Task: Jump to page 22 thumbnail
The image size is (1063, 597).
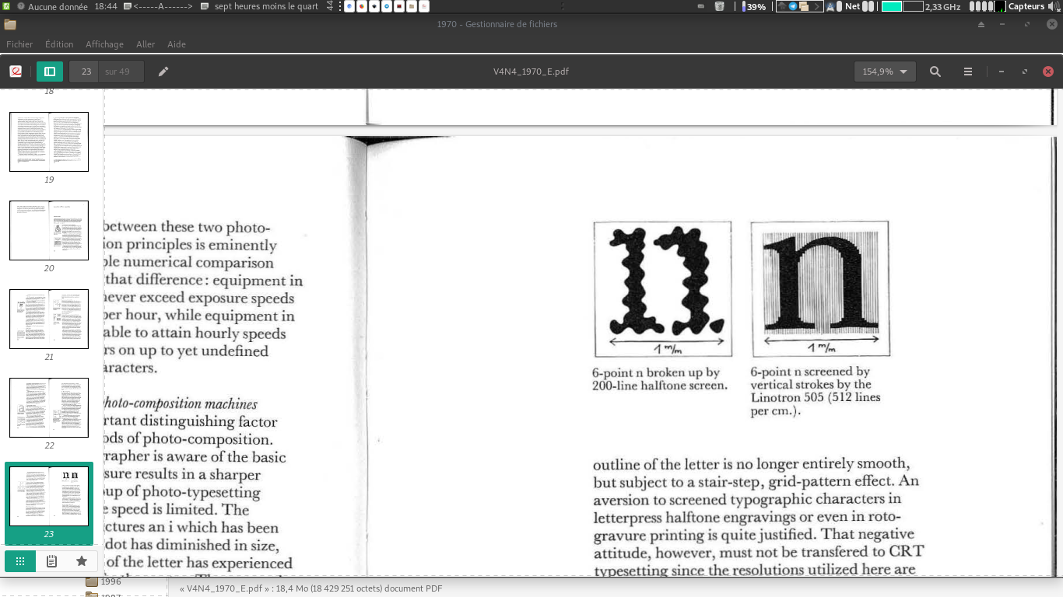Action: (49, 407)
